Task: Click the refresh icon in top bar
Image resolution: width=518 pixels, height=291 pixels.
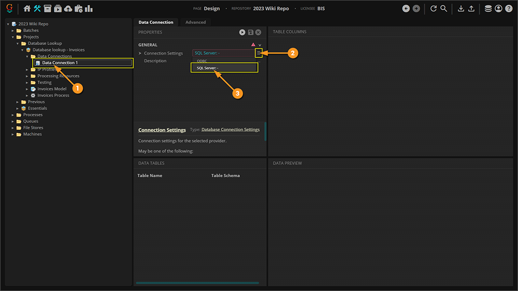Action: pos(434,9)
